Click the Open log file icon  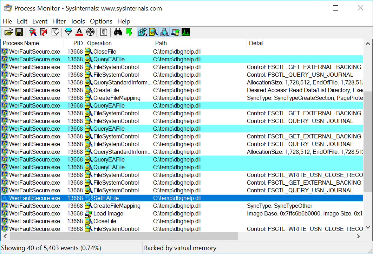[x=8, y=32]
